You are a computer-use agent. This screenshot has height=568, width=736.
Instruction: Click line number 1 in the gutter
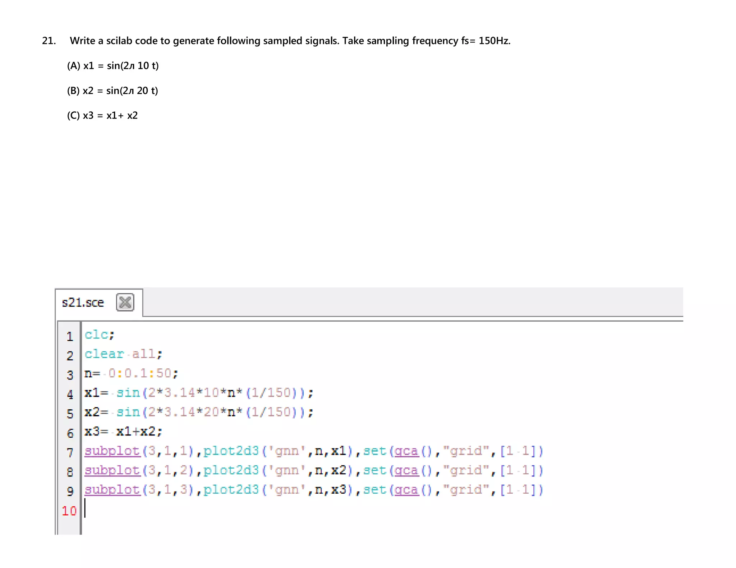tap(70, 336)
